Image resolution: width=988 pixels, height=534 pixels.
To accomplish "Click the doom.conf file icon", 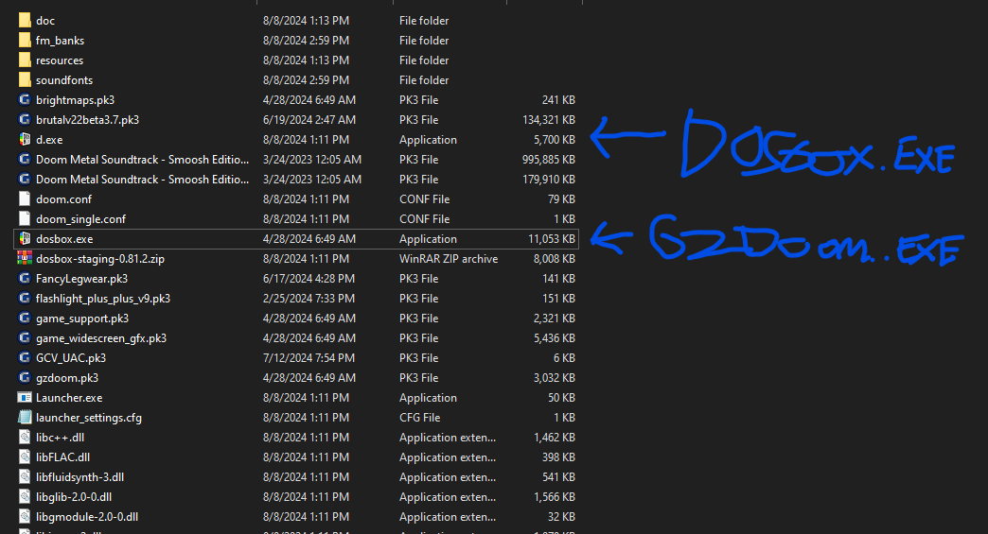I will click(x=25, y=199).
